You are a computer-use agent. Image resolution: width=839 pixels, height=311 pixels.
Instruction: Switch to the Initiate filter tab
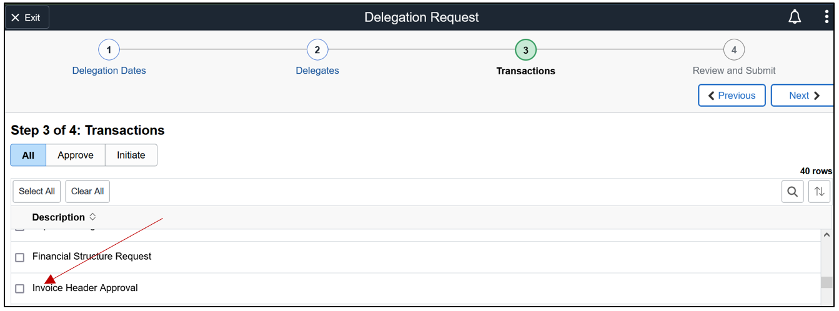(131, 155)
